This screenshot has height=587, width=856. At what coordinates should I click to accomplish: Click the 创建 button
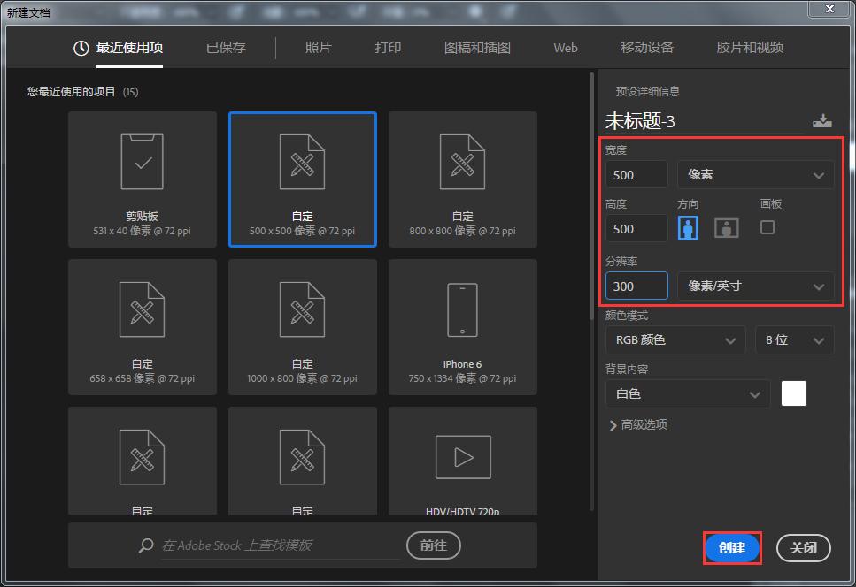pos(731,548)
